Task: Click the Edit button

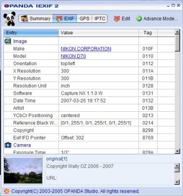Action: [x=122, y=19]
